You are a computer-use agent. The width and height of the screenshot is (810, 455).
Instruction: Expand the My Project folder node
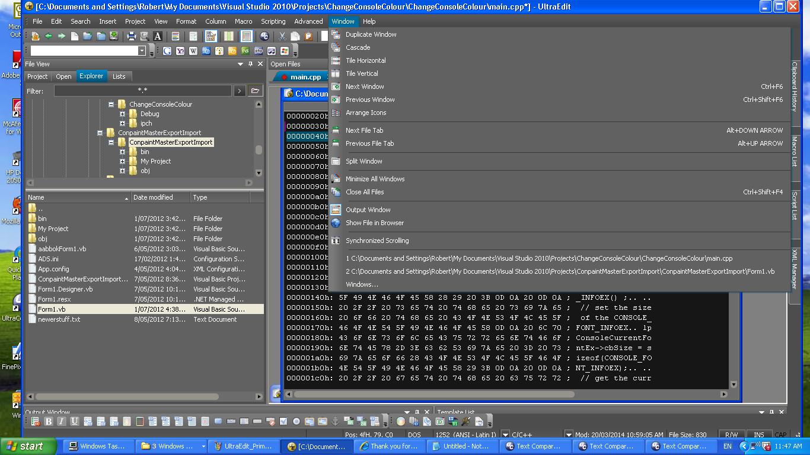122,161
